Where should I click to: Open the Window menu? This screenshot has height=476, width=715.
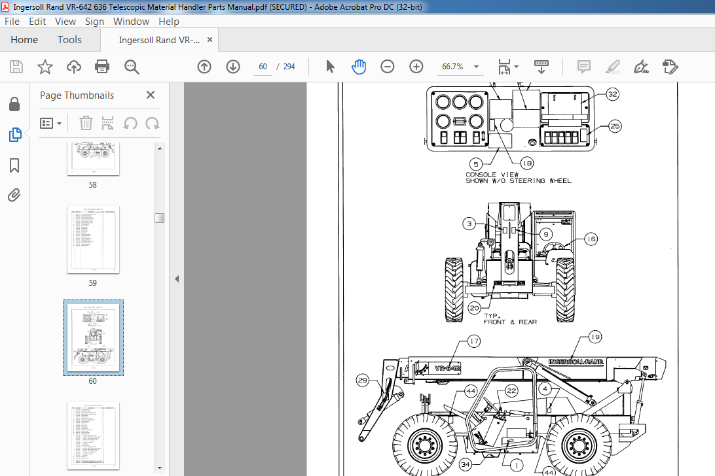point(132,22)
